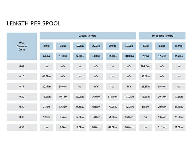Click the 15.0kg European column header
The height and width of the screenshot is (153, 192).
click(179, 46)
